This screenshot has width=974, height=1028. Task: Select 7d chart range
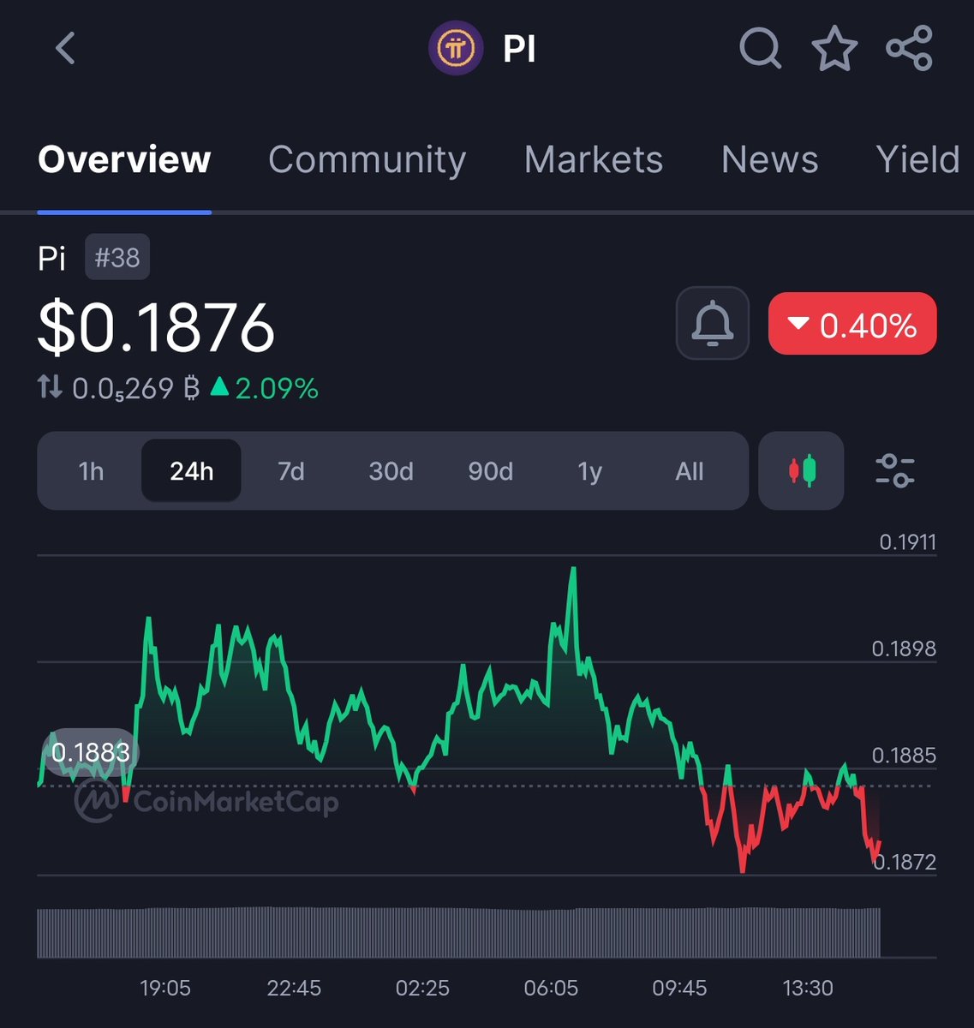[291, 471]
